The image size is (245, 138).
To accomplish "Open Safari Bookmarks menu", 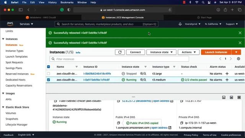I will point(67,2).
